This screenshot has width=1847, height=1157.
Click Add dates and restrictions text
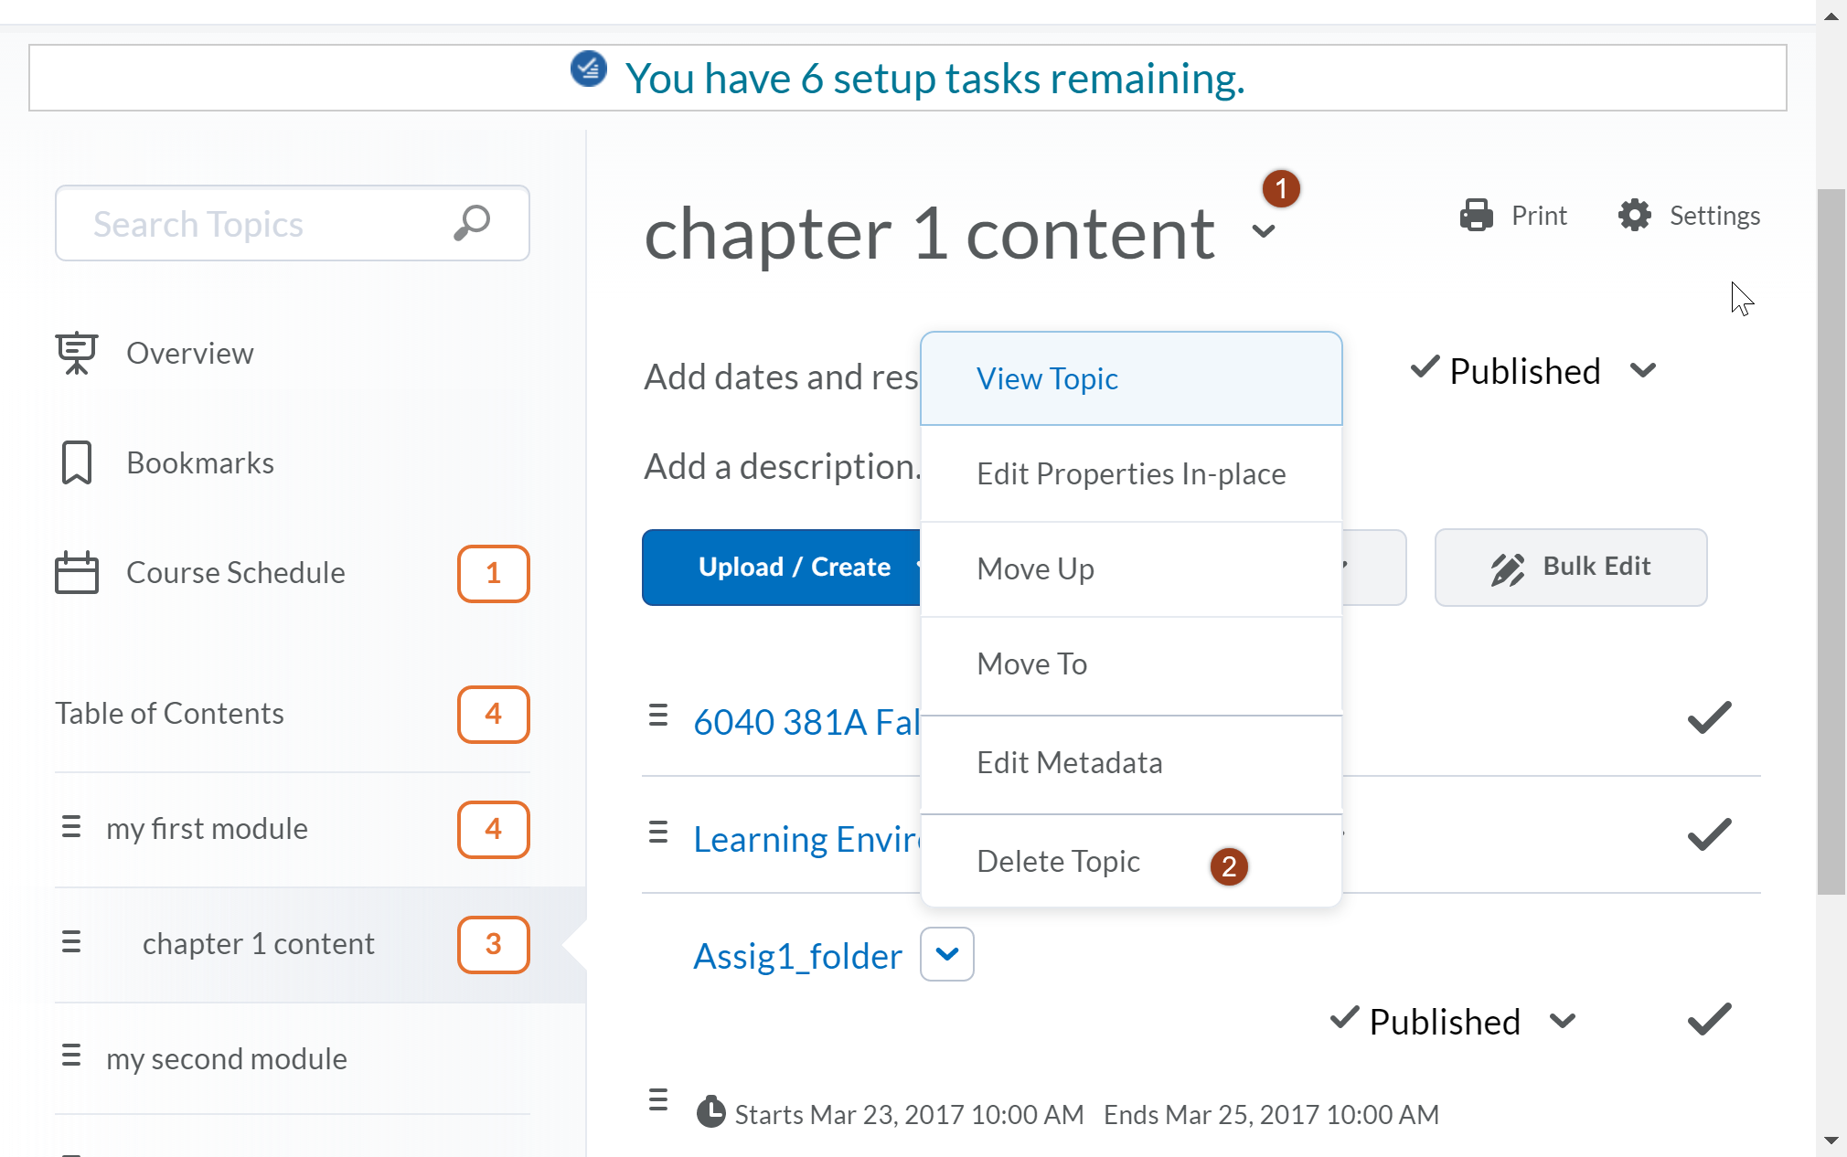click(781, 377)
